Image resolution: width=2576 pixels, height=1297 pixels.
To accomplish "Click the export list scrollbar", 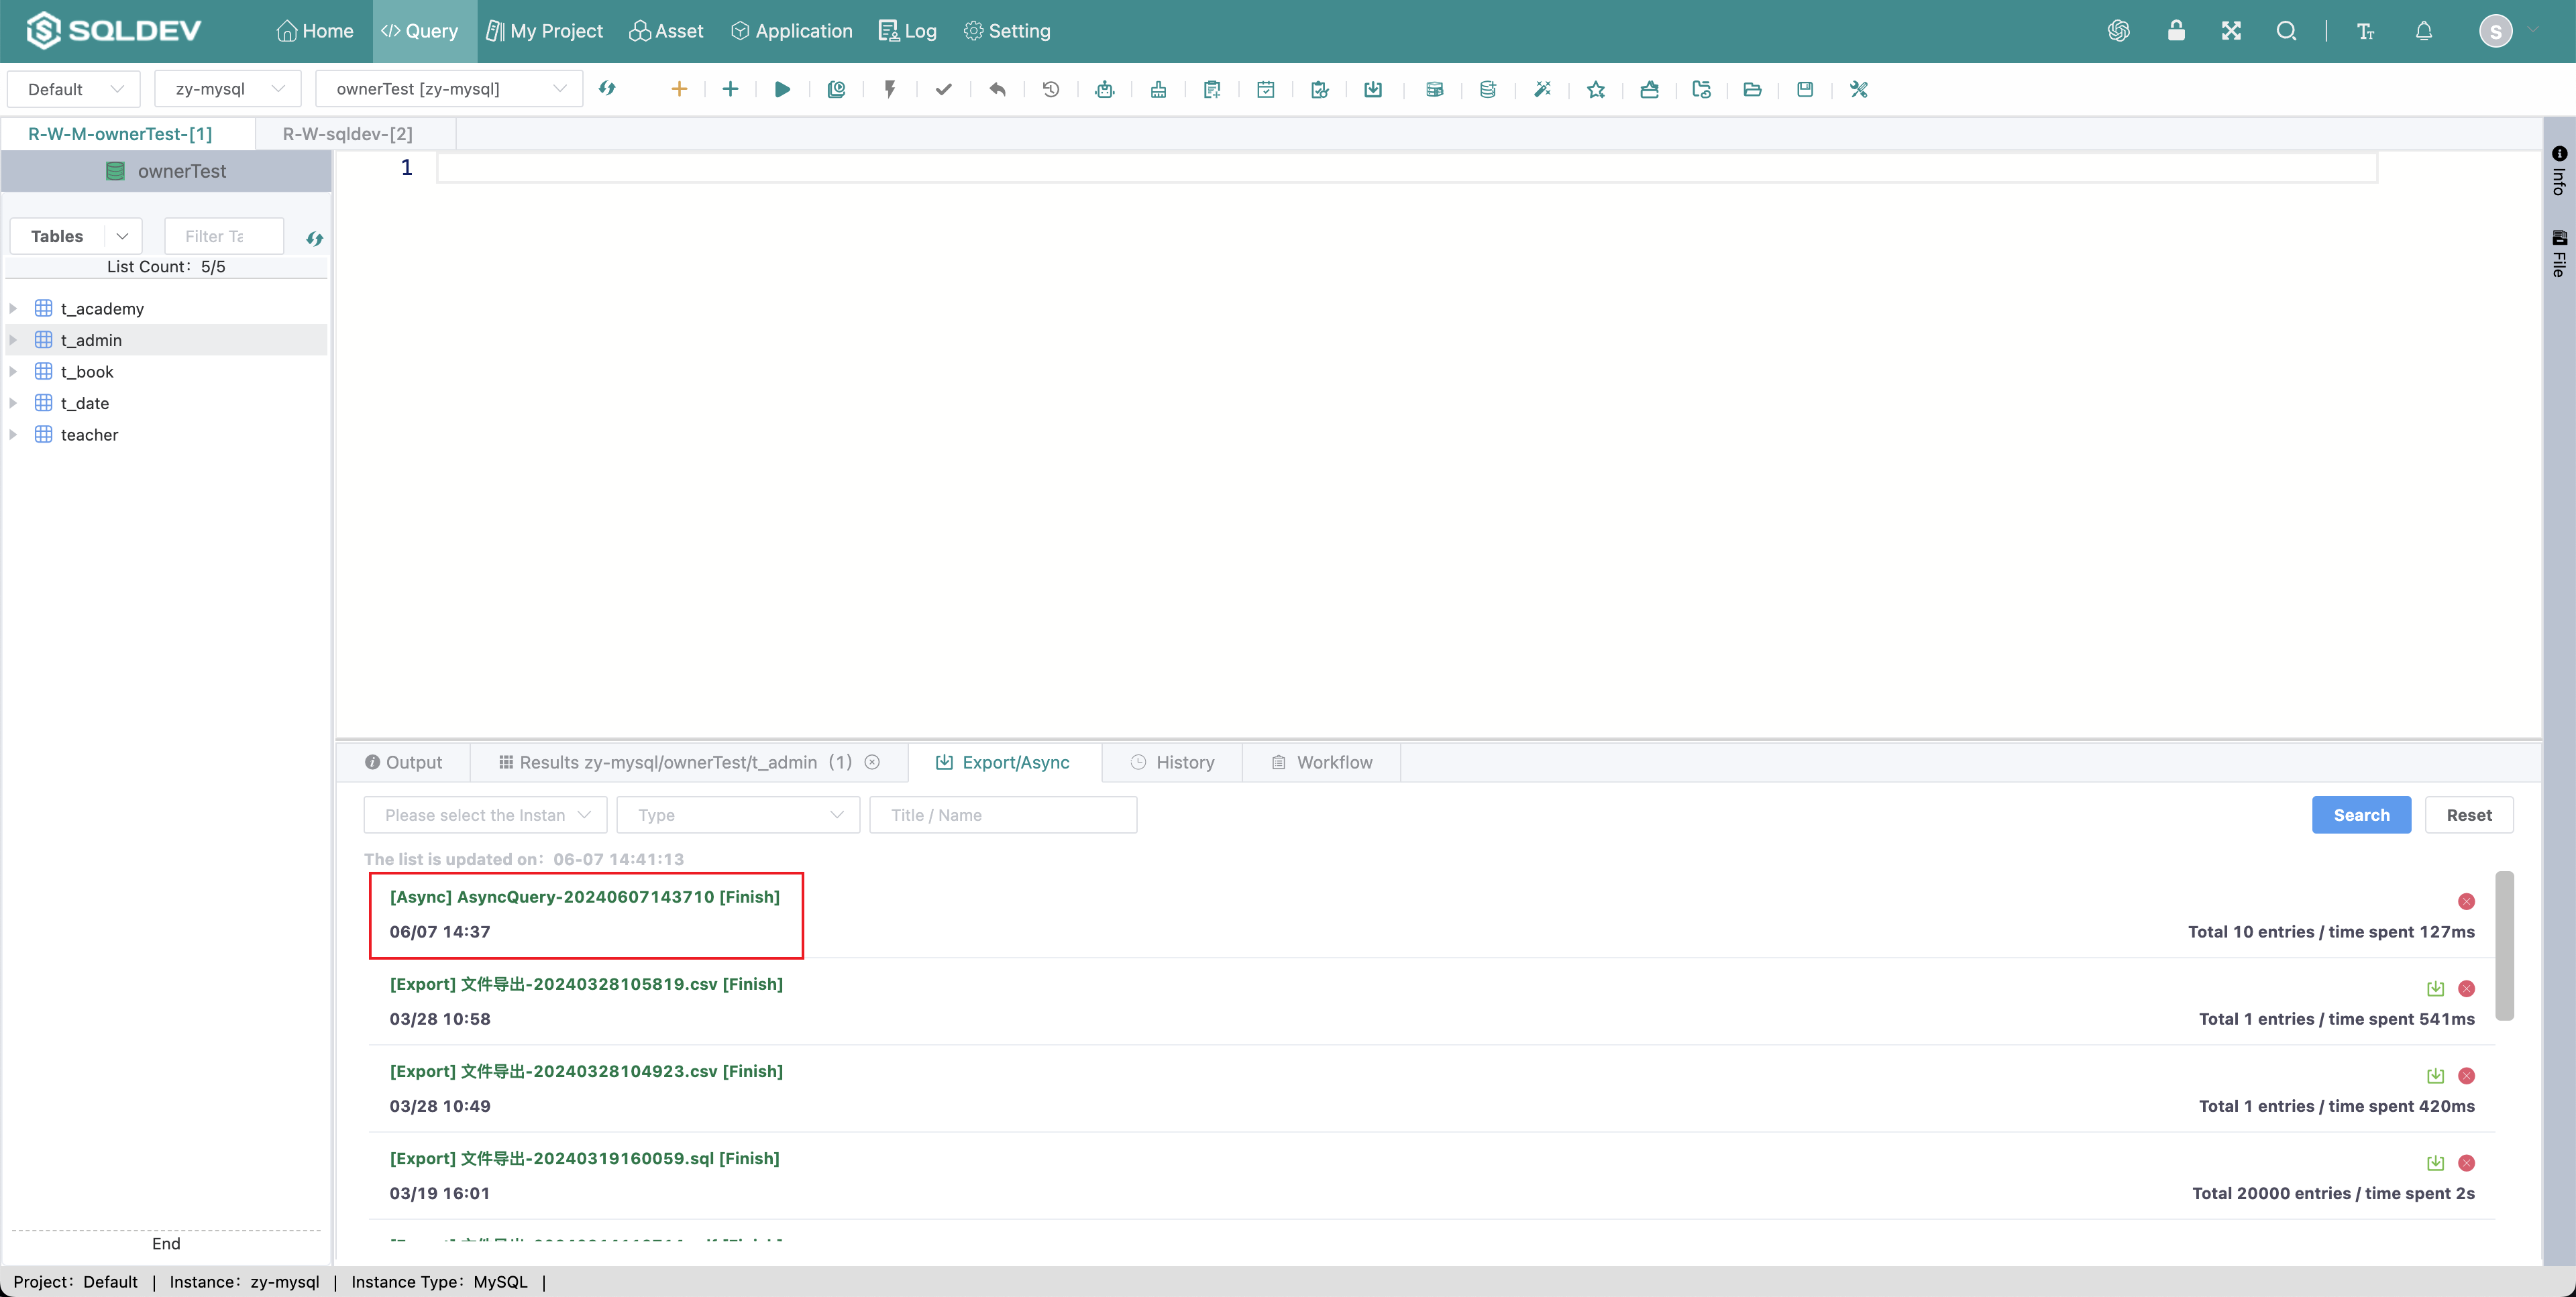I will [2504, 946].
